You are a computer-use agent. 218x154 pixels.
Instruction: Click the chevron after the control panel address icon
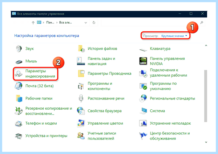44,23
